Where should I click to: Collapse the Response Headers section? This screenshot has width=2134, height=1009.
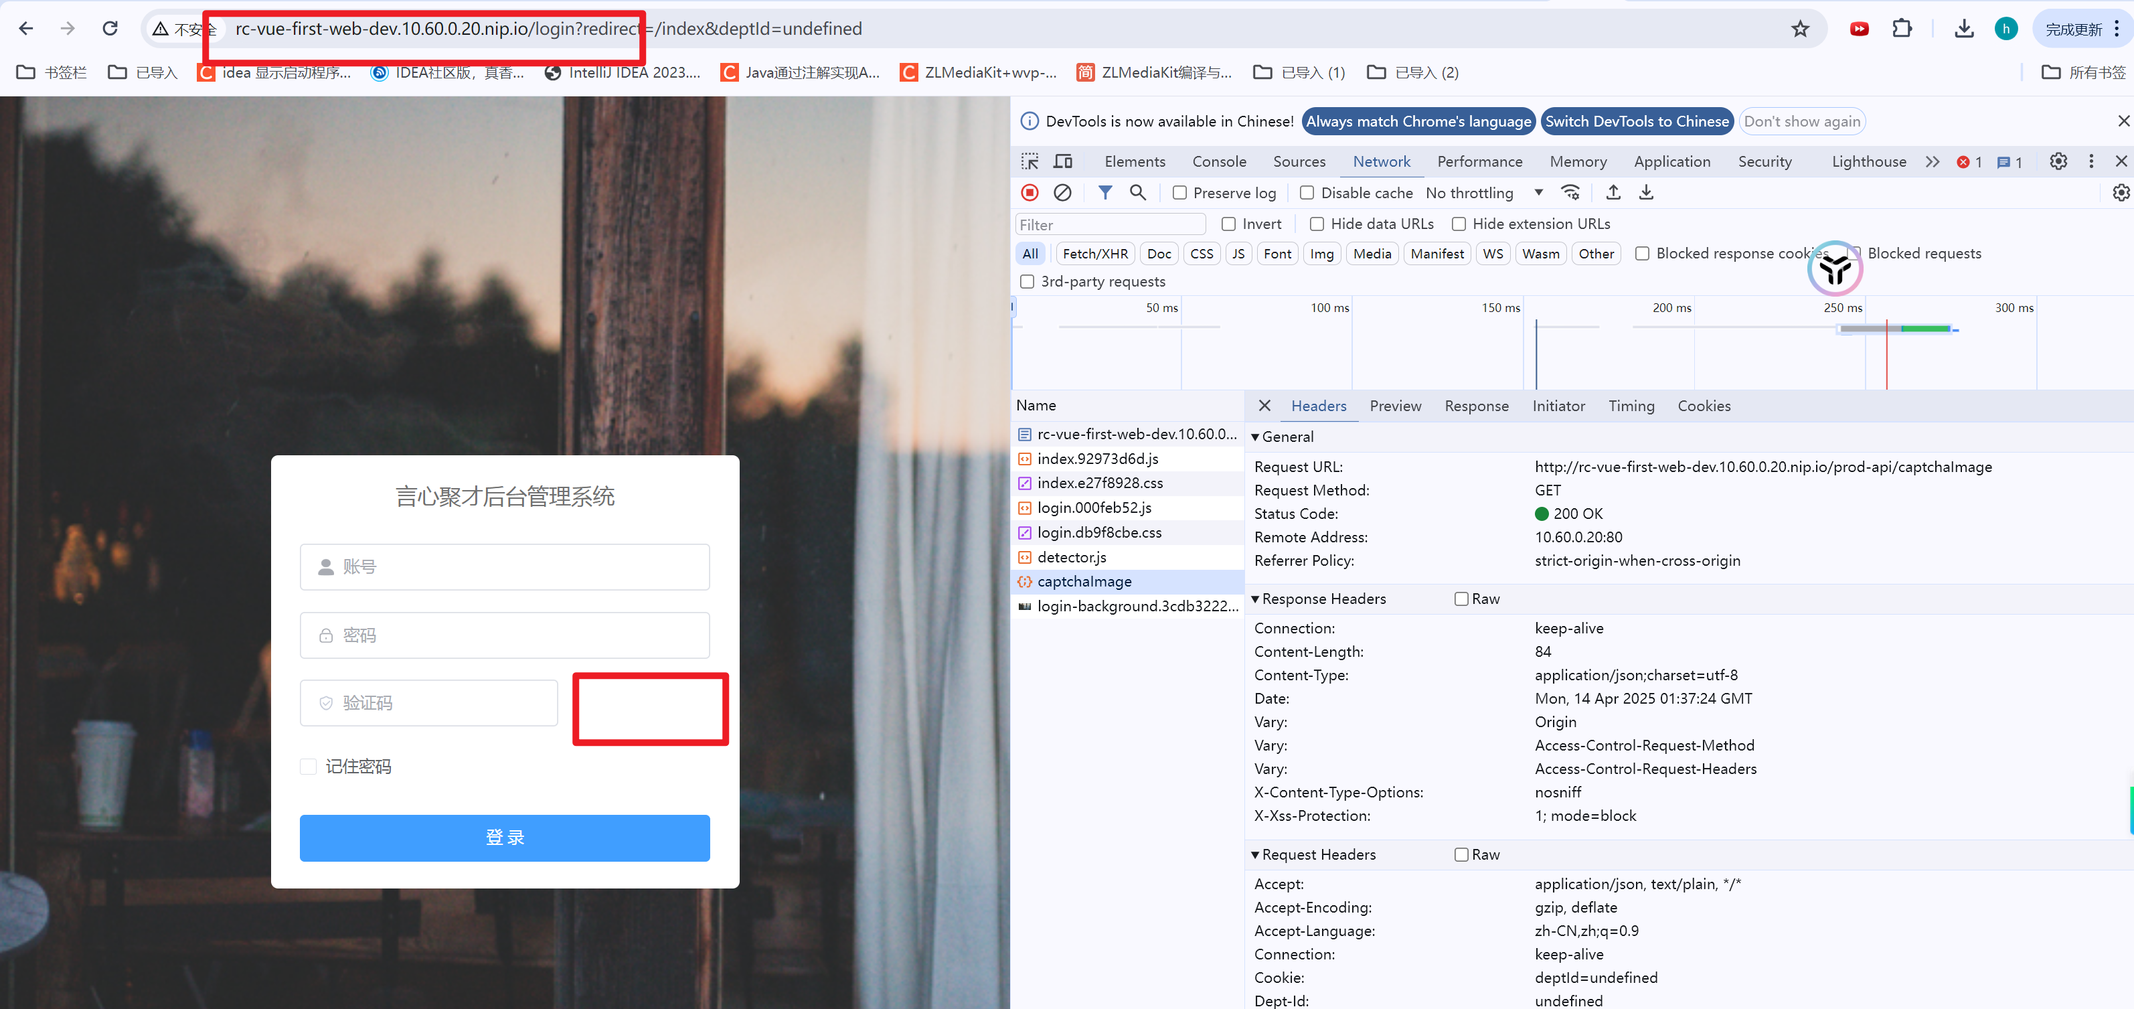[x=1323, y=598]
